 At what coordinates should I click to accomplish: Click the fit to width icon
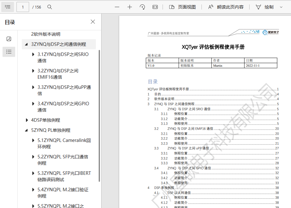(x=155, y=7)
